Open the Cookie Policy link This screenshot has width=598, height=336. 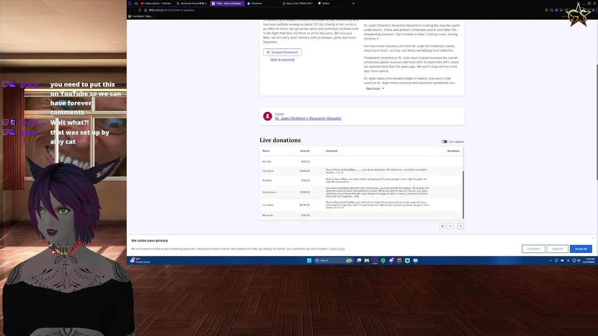tap(336, 249)
